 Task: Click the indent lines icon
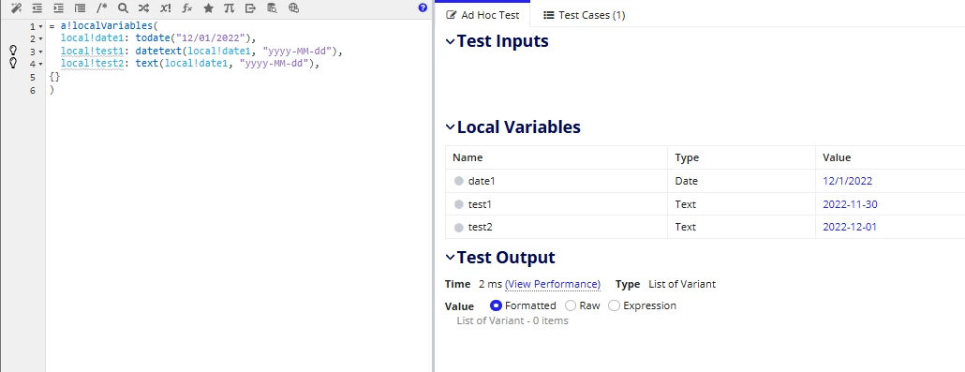click(x=58, y=8)
